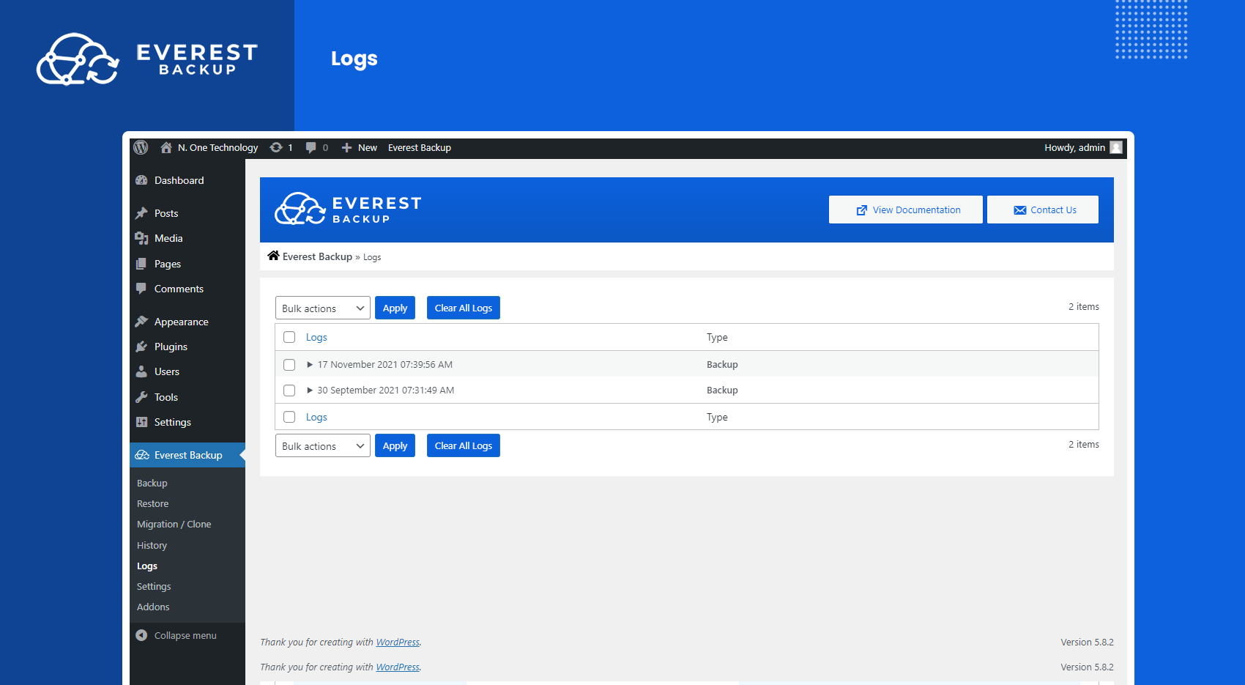Click the Posts pushpin icon

pyautogui.click(x=141, y=213)
